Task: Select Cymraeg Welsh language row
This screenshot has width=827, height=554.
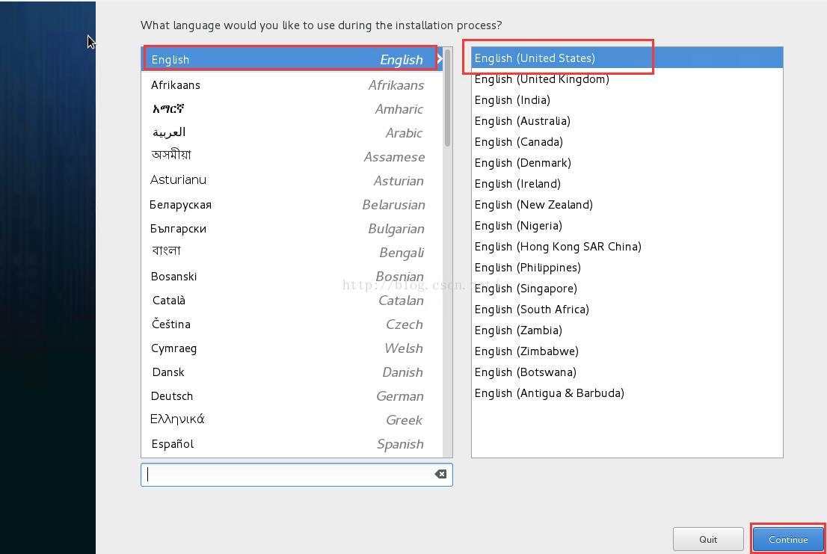Action: click(x=292, y=348)
